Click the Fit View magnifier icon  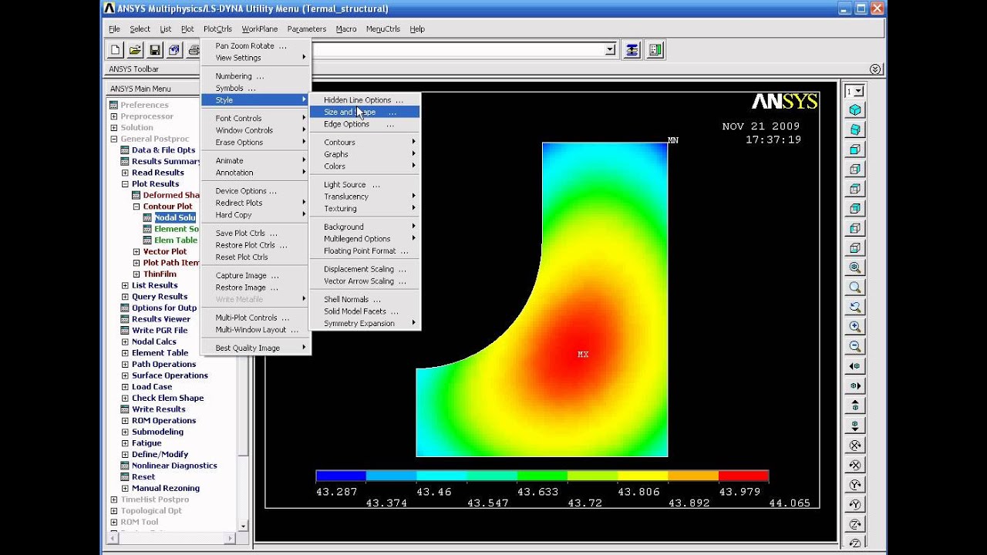pyautogui.click(x=855, y=267)
